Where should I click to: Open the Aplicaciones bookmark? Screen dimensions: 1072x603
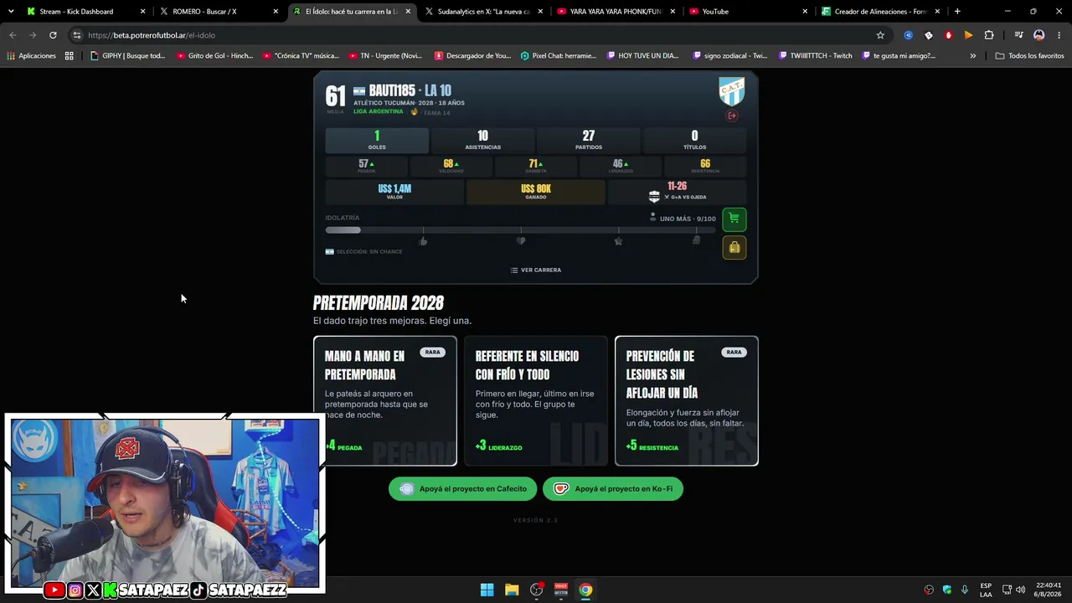(x=31, y=56)
